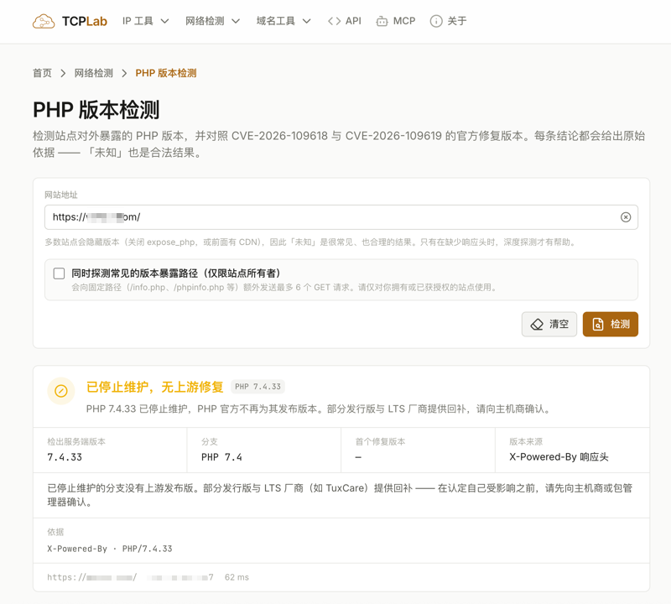Click the yellow end-of-life status icon
The width and height of the screenshot is (671, 604).
61,391
